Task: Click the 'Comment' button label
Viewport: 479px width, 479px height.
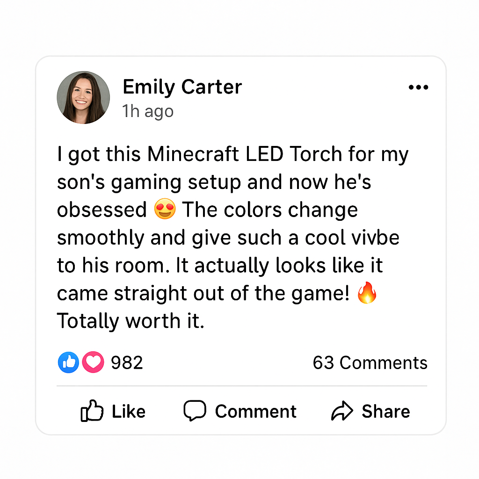Action: click(255, 412)
